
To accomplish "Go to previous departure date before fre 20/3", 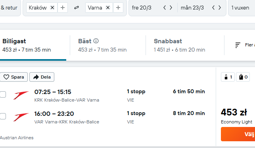I will pos(165,8).
